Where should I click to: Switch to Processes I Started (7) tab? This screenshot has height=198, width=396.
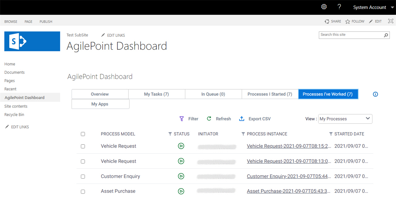click(270, 94)
